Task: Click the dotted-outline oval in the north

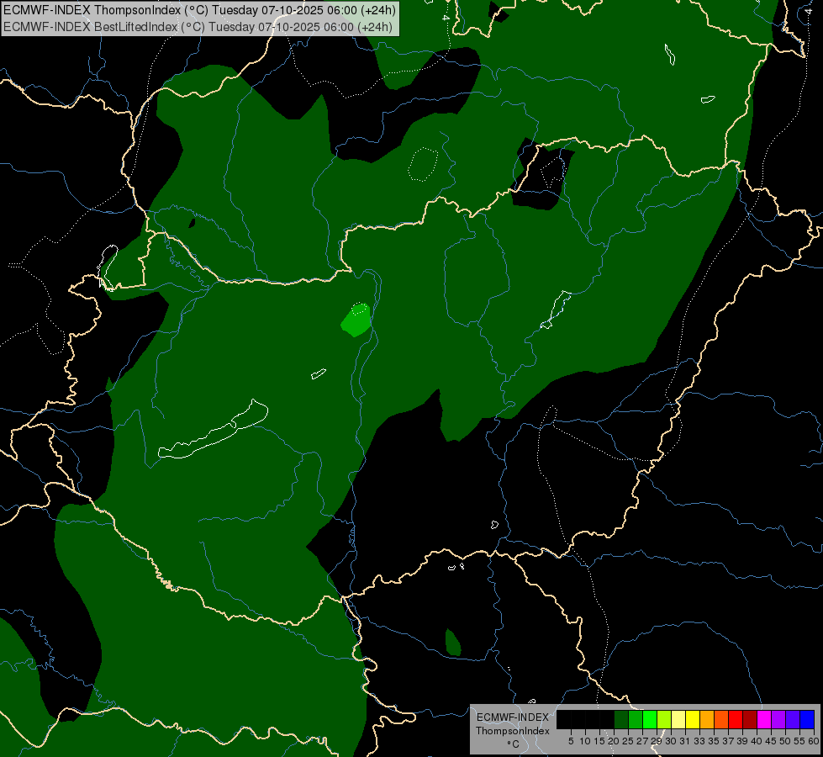Action: (424, 163)
